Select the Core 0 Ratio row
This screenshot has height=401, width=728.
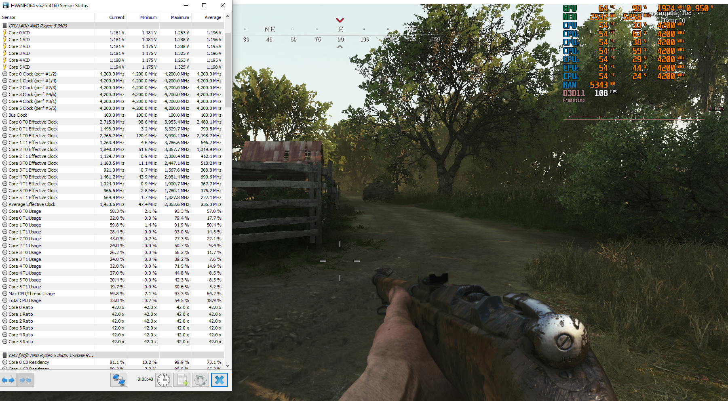pyautogui.click(x=112, y=307)
